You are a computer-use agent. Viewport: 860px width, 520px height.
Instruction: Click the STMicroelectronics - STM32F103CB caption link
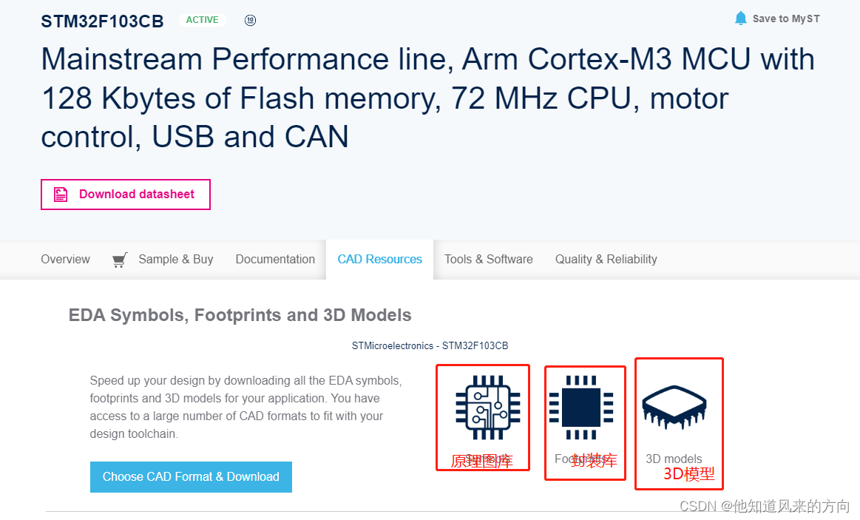click(x=430, y=345)
